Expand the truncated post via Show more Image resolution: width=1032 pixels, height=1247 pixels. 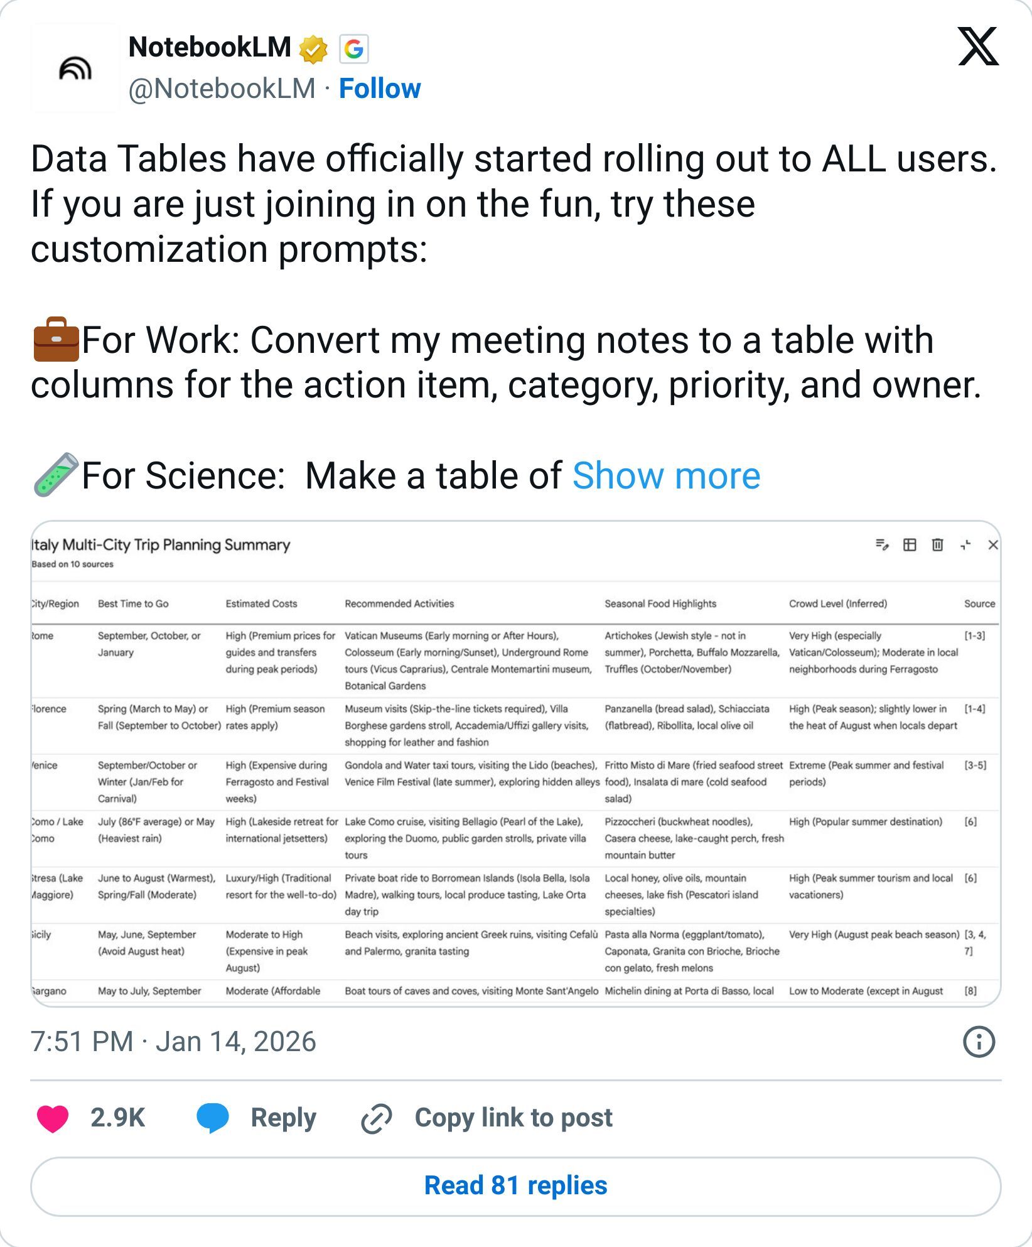[x=667, y=475]
